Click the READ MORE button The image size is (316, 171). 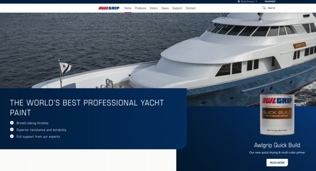[x=277, y=162]
